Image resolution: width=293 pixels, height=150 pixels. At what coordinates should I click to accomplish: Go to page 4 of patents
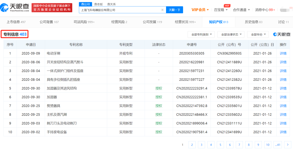point(211,145)
